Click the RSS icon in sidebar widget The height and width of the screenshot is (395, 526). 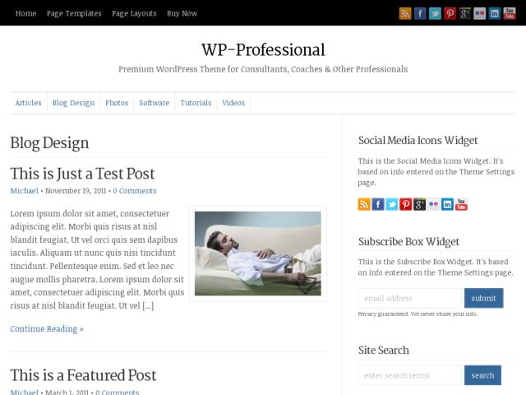(x=364, y=204)
